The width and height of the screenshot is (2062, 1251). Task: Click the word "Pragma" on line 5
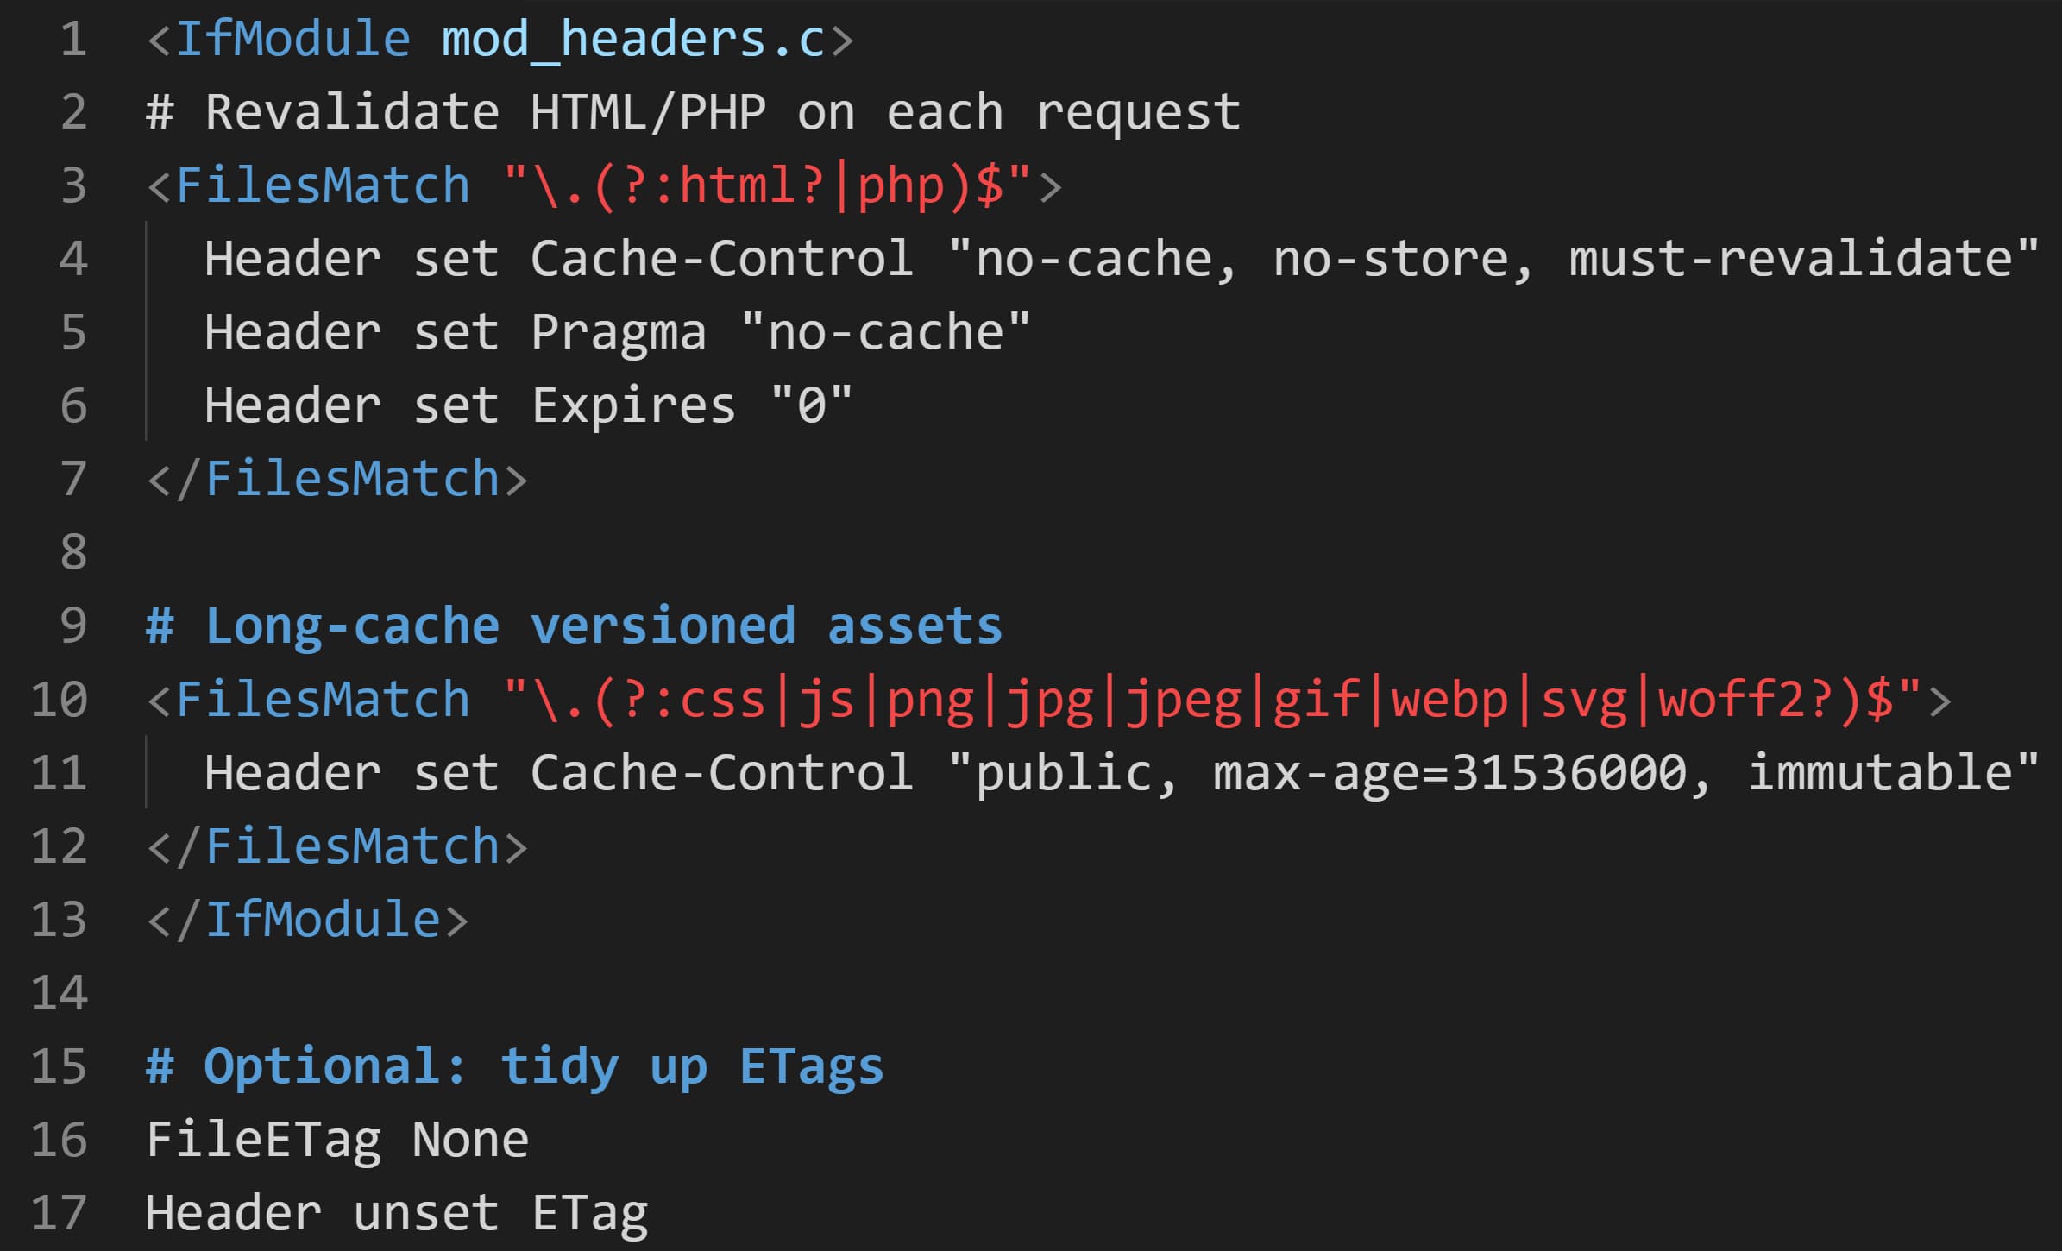[618, 333]
